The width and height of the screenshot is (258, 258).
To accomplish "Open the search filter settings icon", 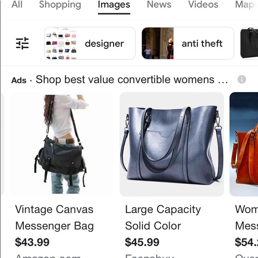I will click(x=22, y=43).
